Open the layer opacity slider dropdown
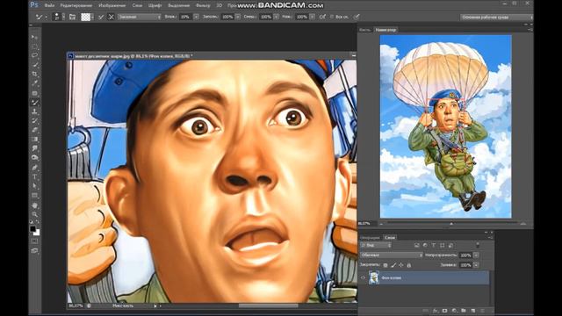The width and height of the screenshot is (562, 316). [x=476, y=255]
